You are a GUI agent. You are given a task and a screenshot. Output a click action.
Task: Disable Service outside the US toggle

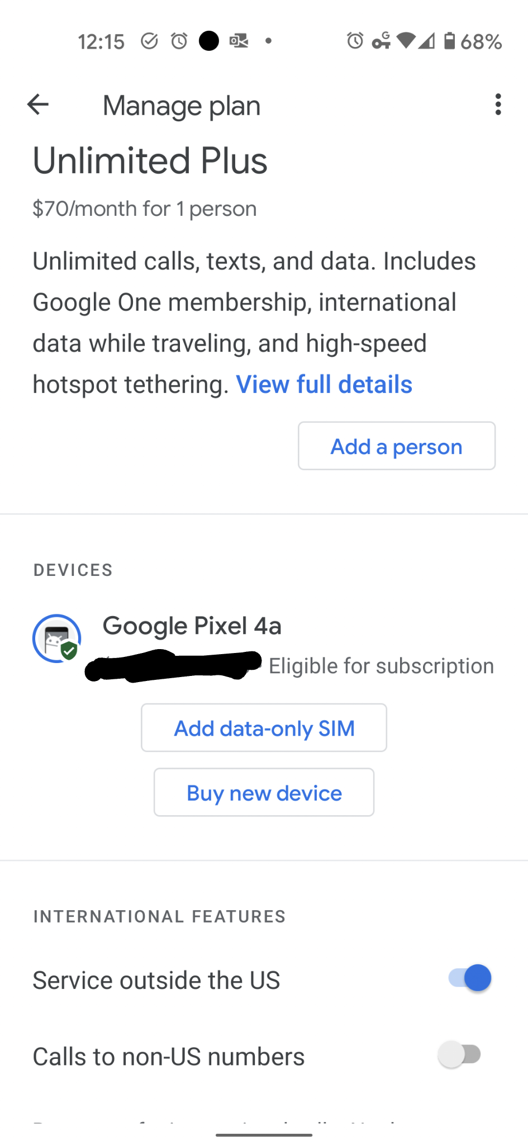tap(470, 978)
